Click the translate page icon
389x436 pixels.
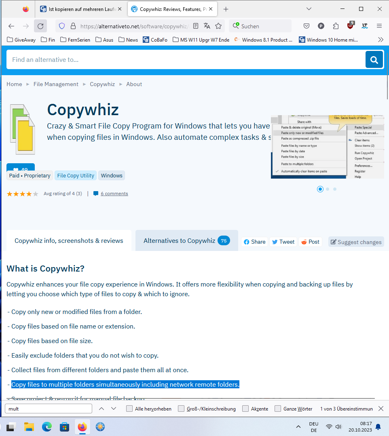207,26
